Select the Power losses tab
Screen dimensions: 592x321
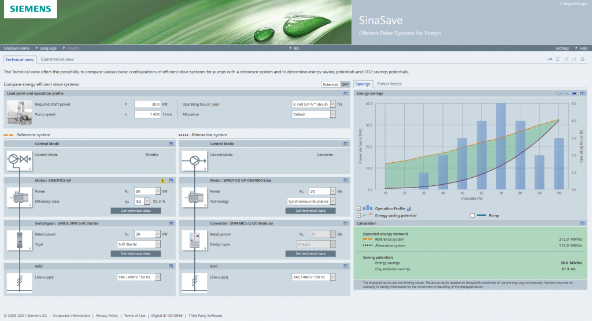click(x=389, y=84)
